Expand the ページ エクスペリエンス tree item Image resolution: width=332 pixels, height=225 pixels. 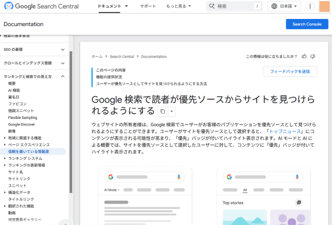click(5, 144)
